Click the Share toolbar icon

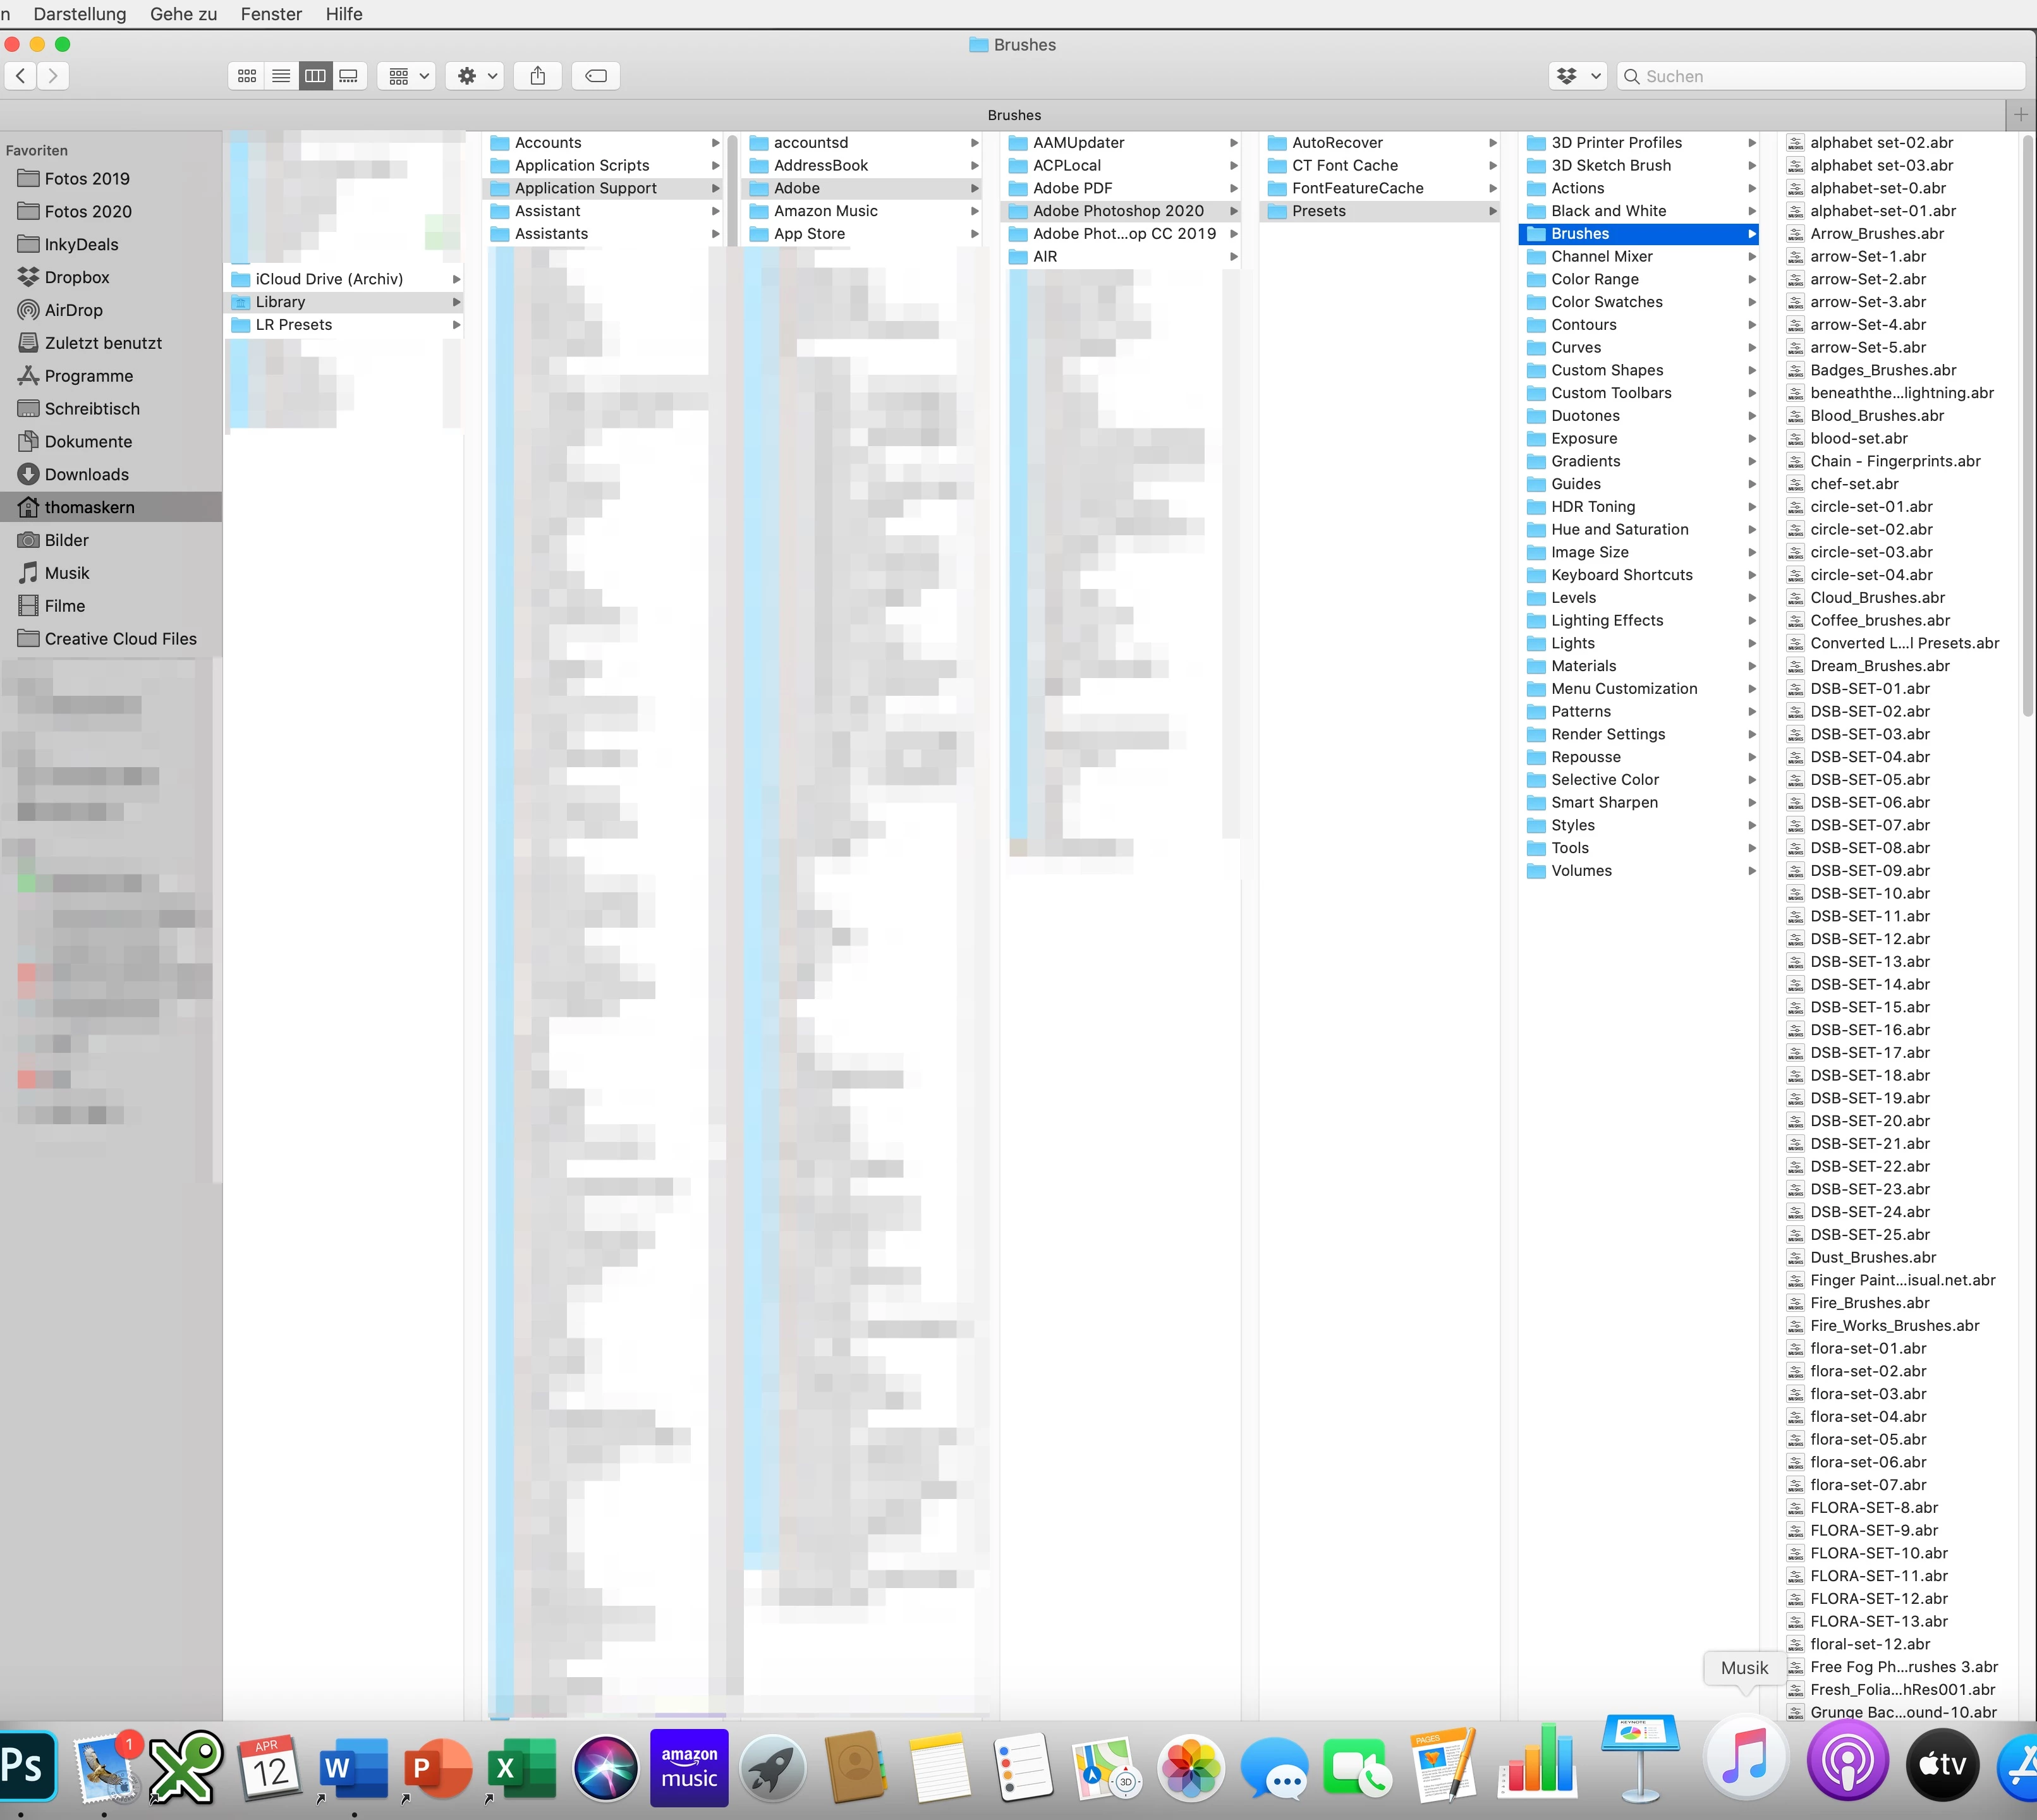(x=538, y=76)
